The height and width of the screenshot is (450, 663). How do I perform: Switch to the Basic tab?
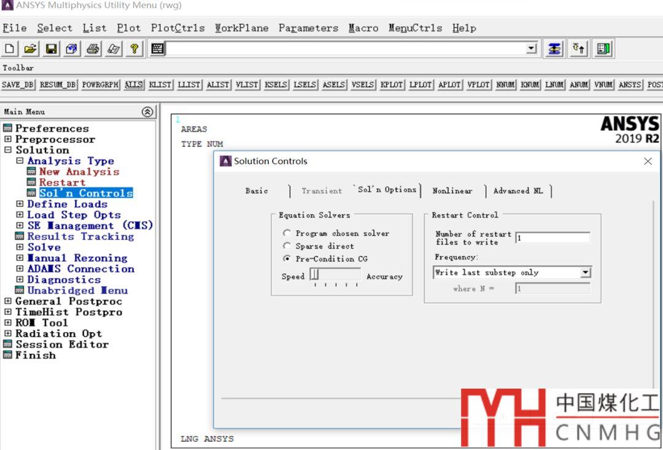tap(257, 191)
